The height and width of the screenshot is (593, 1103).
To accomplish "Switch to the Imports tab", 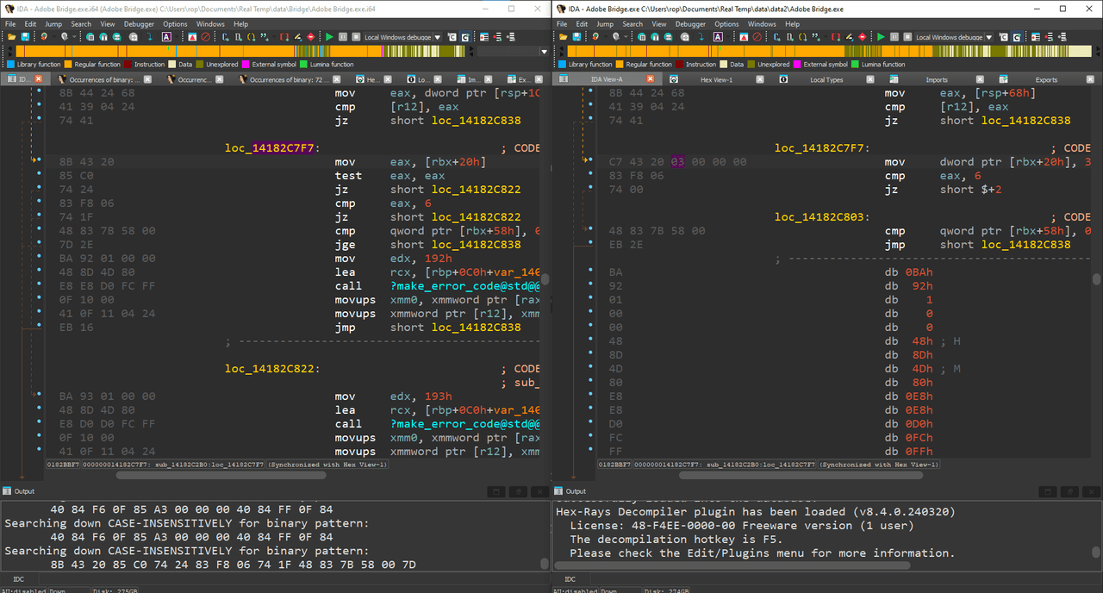I will click(937, 79).
